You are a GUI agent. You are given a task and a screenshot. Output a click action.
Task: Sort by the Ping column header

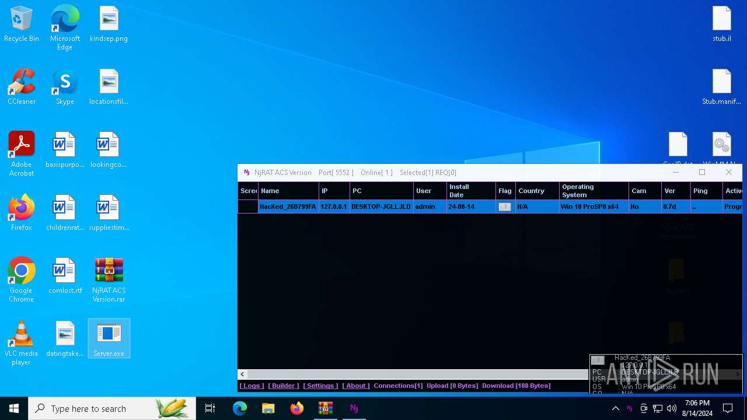pyautogui.click(x=706, y=191)
